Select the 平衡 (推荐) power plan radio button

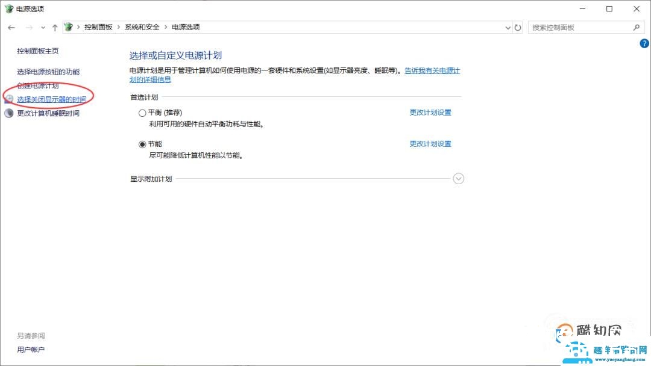[x=142, y=113]
